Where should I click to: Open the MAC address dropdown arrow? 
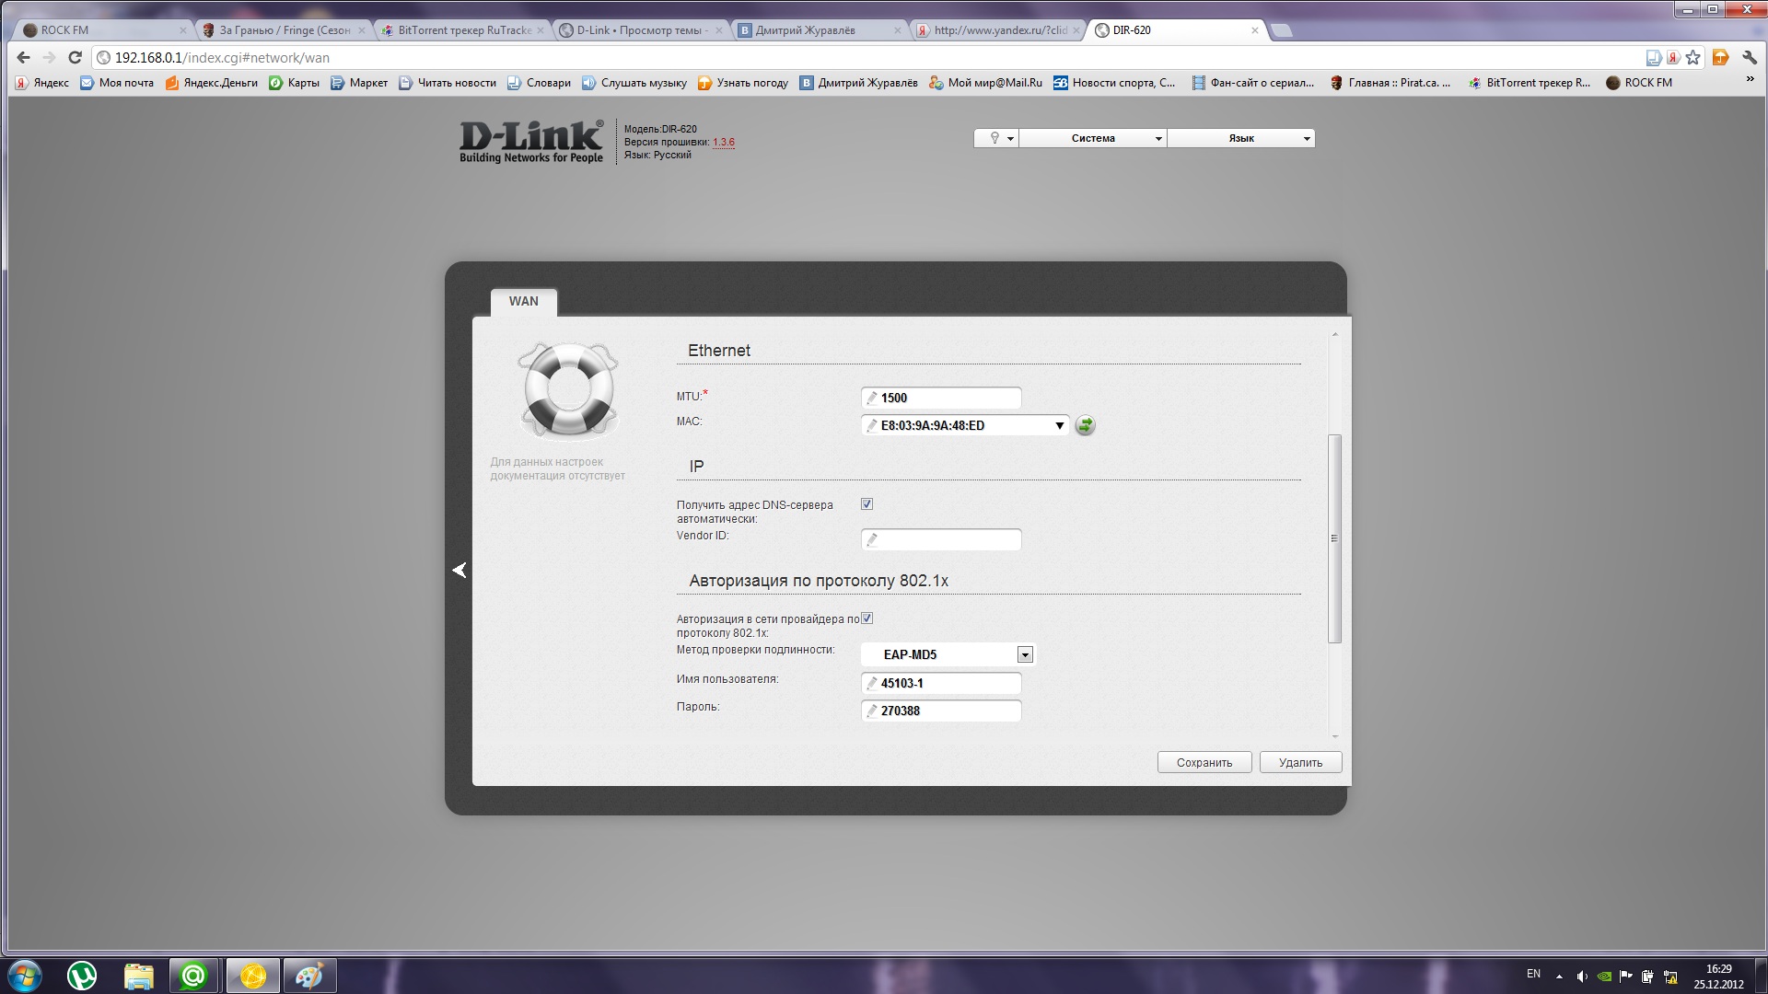pyautogui.click(x=1059, y=425)
